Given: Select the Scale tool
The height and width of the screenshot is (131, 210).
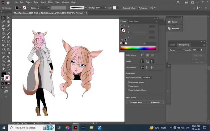Looking at the screenshot, I should [8, 41].
